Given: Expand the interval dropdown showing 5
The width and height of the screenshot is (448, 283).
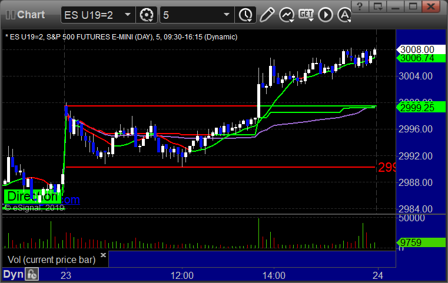Looking at the screenshot, I should click(x=227, y=15).
